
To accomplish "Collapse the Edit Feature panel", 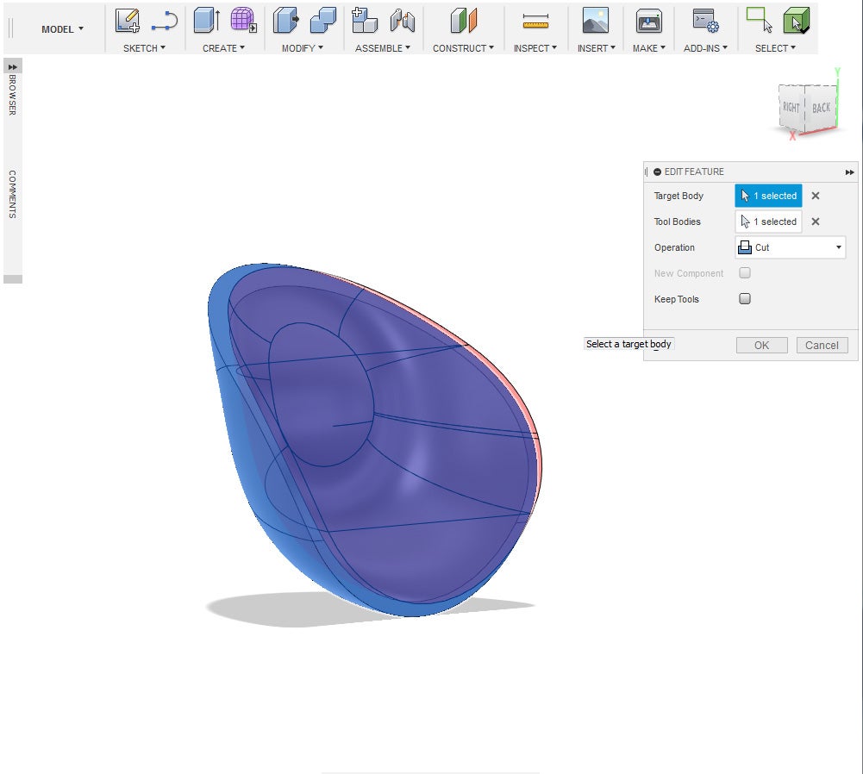I will click(x=658, y=172).
